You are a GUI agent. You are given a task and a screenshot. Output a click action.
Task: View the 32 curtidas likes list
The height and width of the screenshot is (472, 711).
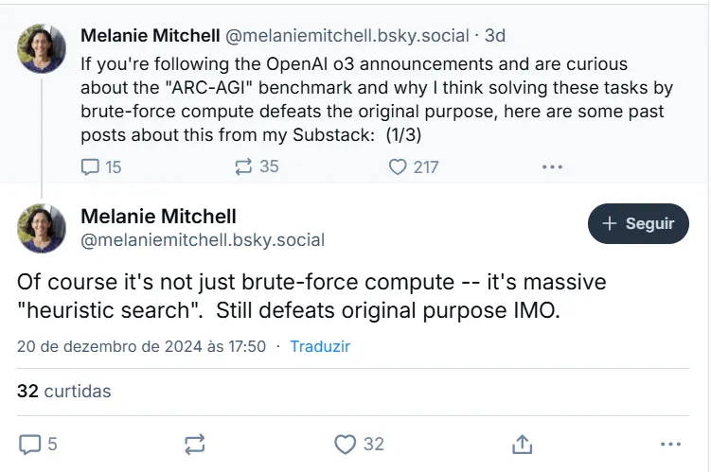click(64, 391)
